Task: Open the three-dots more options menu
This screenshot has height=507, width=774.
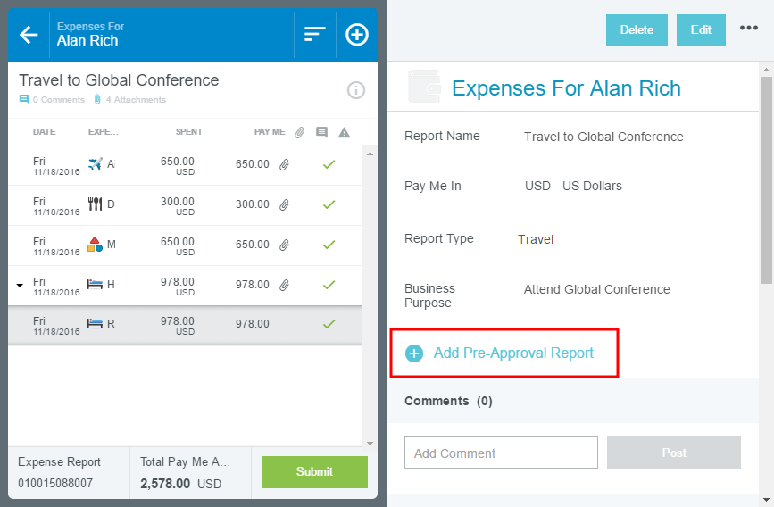Action: [749, 29]
